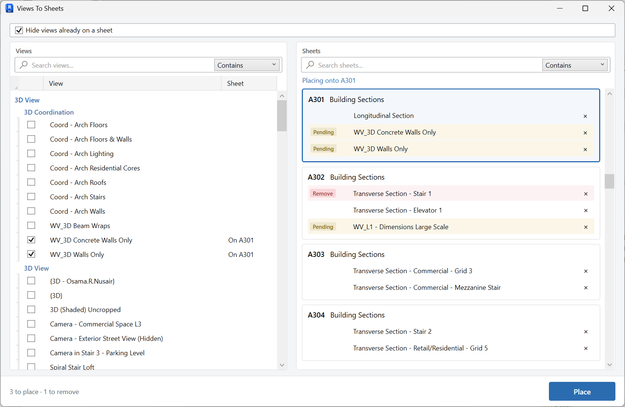Uncheck WV_3D Concrete Walls Only view
The image size is (625, 407).
coord(31,240)
